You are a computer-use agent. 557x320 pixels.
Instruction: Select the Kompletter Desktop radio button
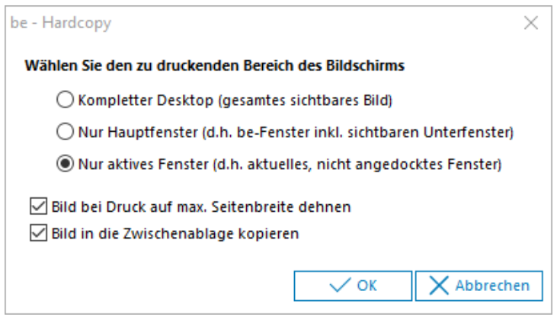click(x=65, y=99)
